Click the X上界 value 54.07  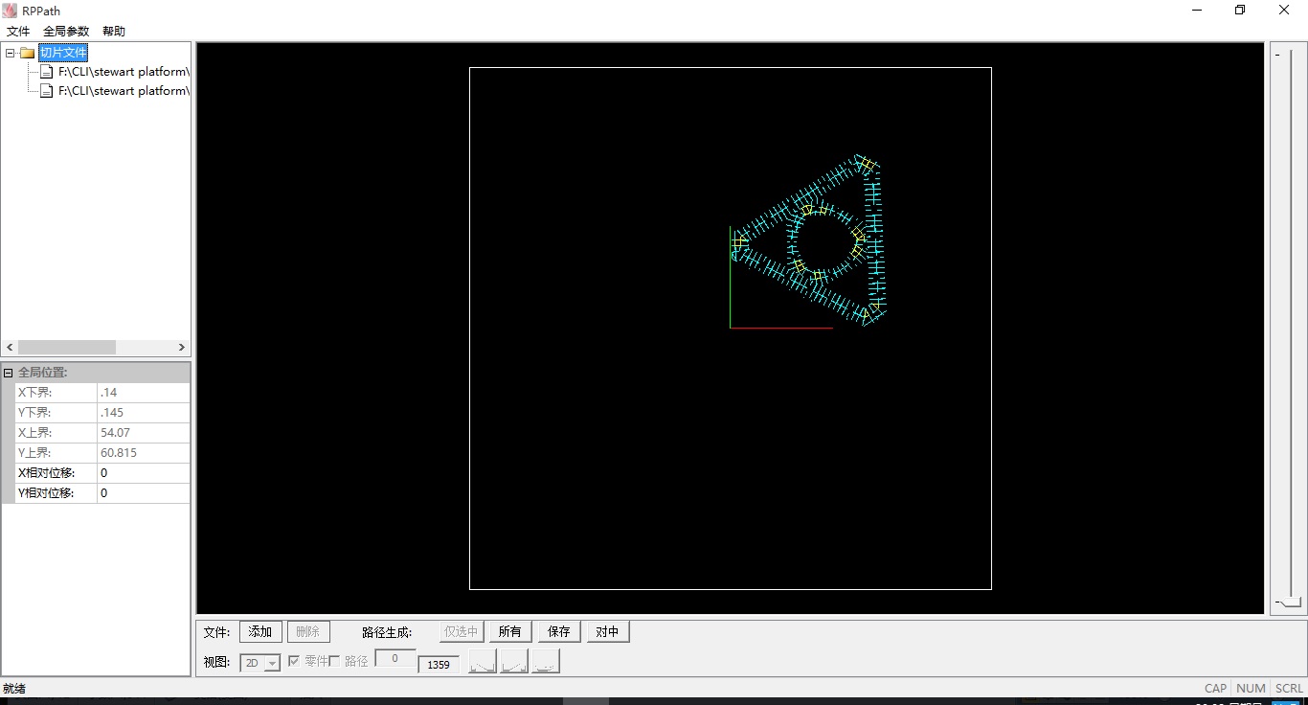(x=144, y=433)
